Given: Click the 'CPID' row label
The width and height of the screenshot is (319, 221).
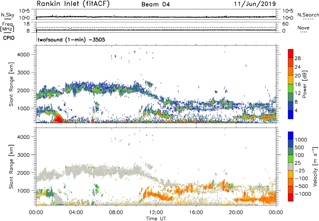Looking at the screenshot, I should pyautogui.click(x=9, y=38).
